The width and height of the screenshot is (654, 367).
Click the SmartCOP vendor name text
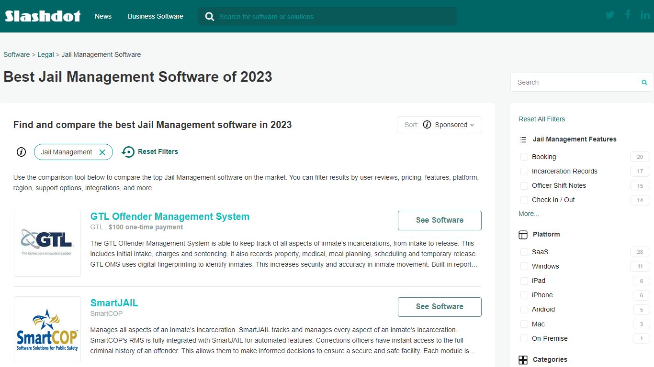click(x=106, y=313)
